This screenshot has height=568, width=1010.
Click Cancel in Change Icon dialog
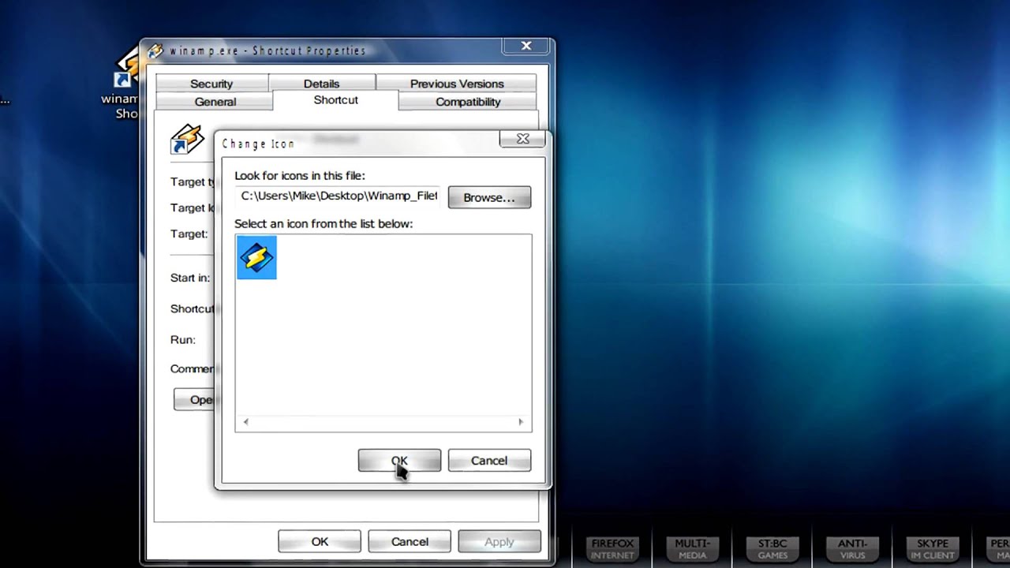(489, 461)
